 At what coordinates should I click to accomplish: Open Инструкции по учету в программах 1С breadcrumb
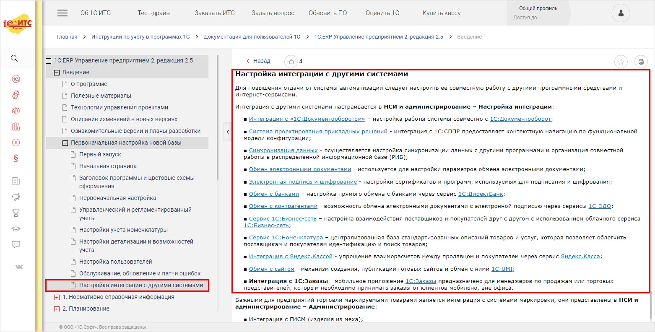(140, 37)
